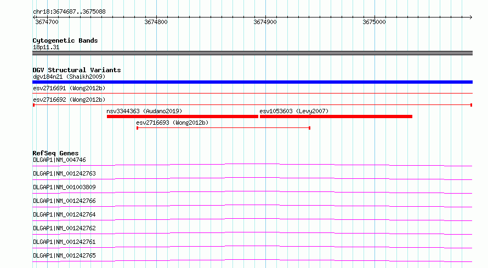Open the DLGAP1|NM_001242764 transcript

pos(64,214)
